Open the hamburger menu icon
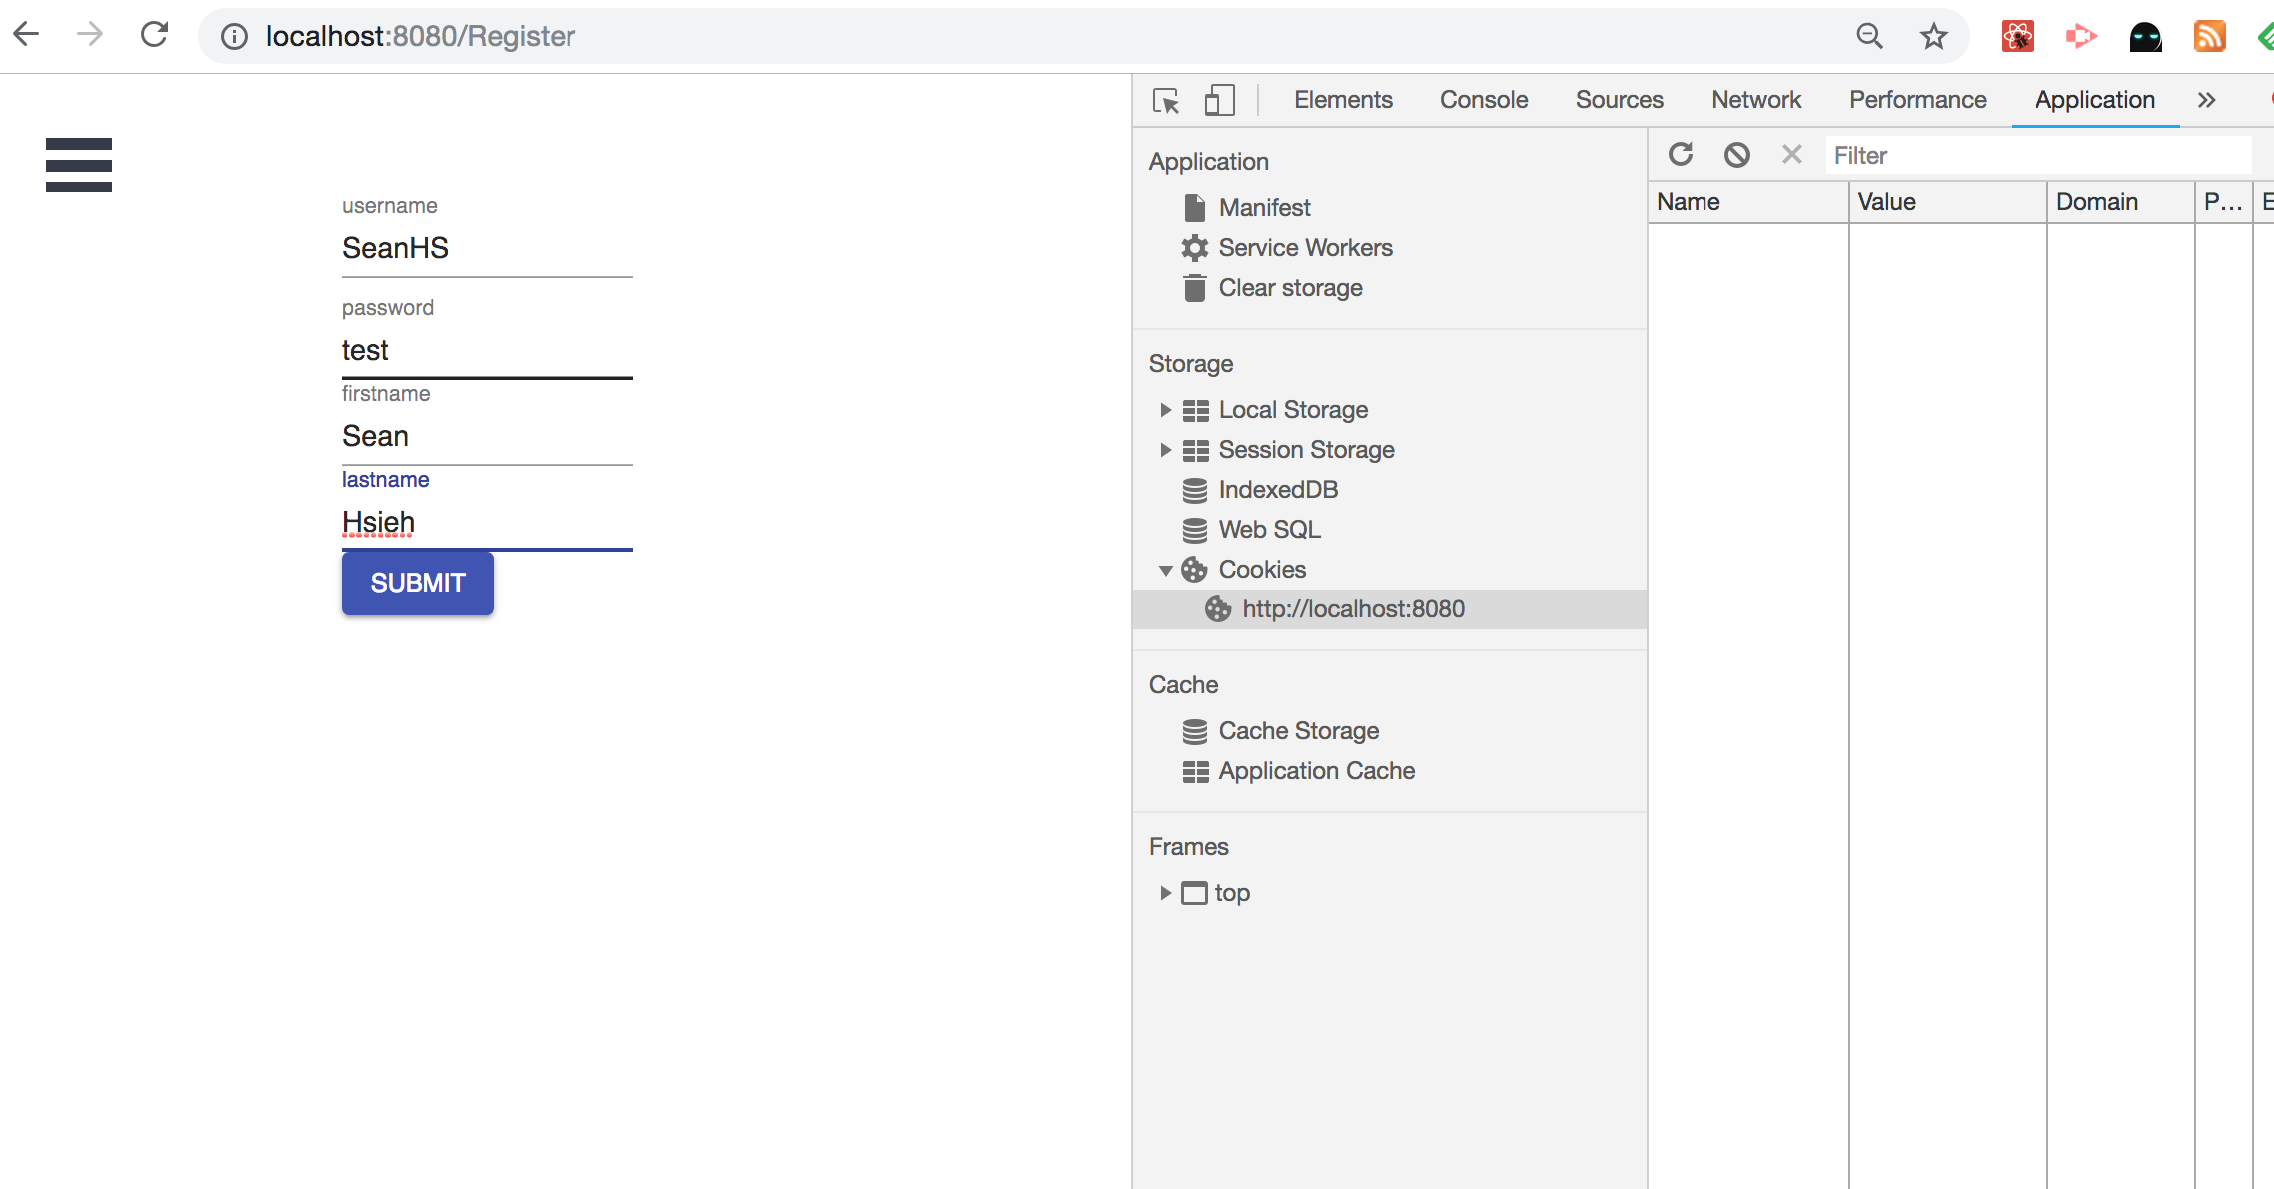Viewport: 2274px width, 1189px height. 79,165
